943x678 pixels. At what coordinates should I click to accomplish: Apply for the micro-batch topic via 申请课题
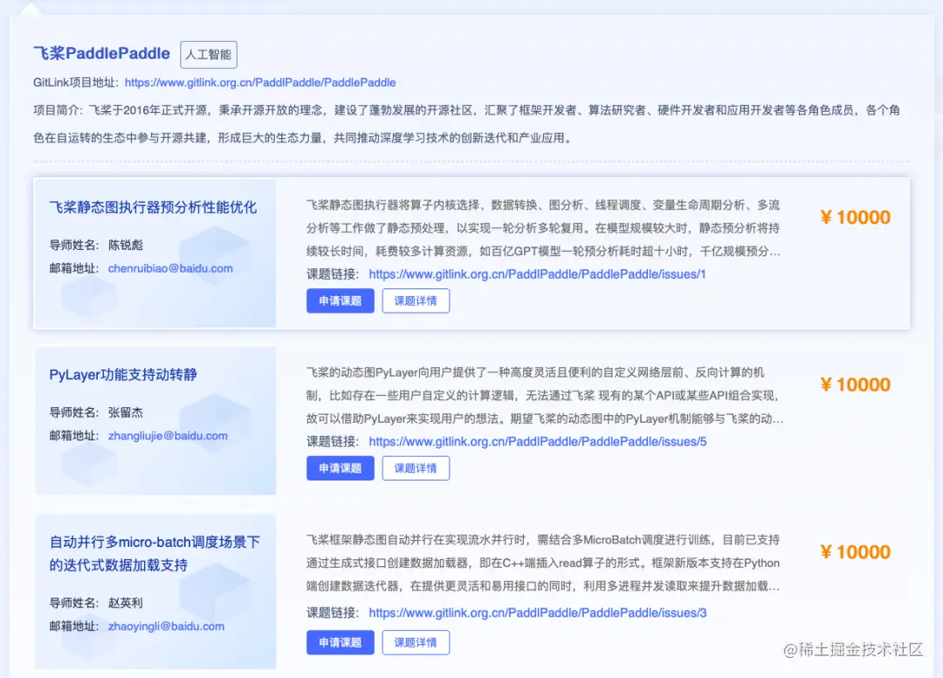(341, 642)
